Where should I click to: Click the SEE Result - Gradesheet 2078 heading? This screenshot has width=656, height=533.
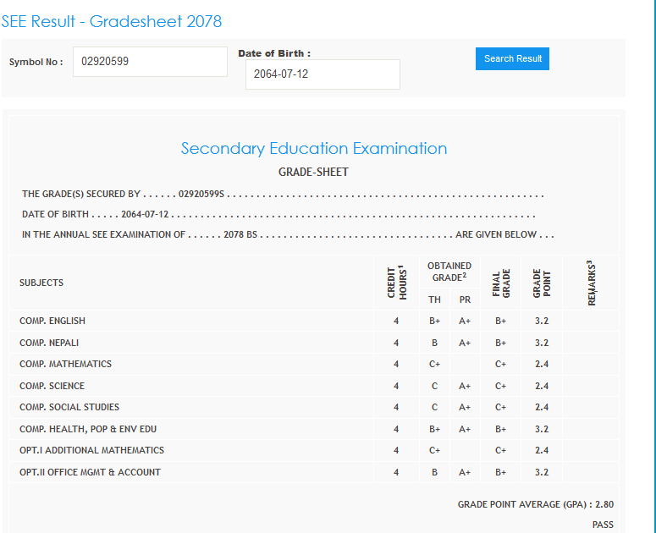coord(112,21)
